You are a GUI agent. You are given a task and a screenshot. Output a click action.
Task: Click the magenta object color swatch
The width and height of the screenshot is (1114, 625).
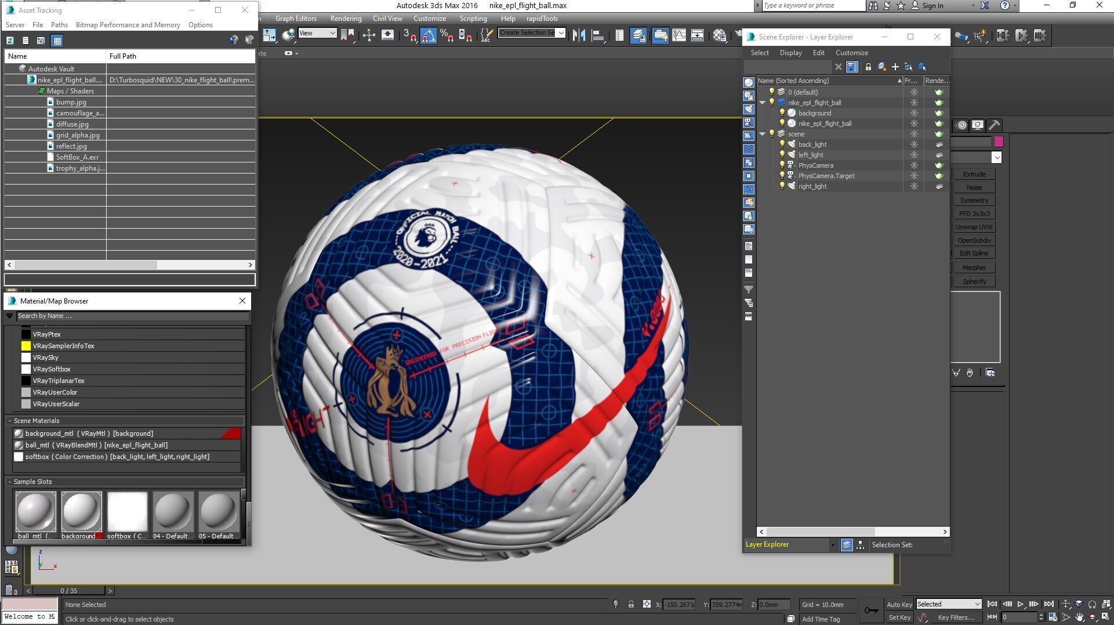point(998,142)
